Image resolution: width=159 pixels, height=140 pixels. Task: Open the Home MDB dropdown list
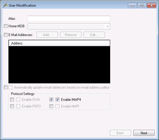(108, 26)
